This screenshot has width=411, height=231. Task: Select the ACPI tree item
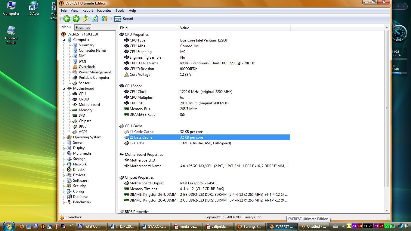[83, 132]
